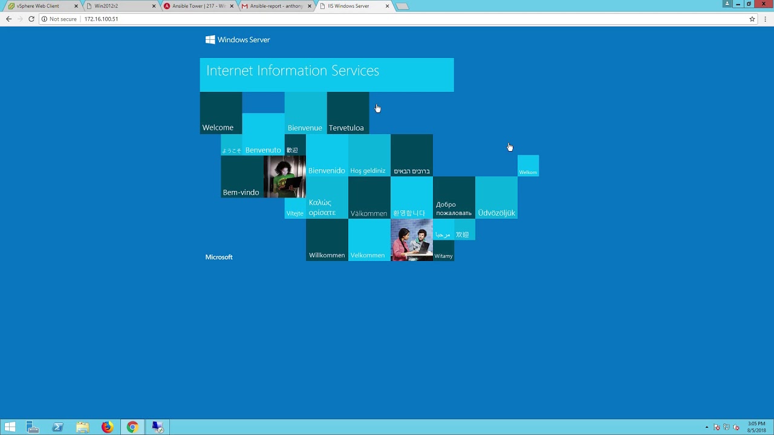
Task: Open the Windows Start button
Action: [10, 427]
